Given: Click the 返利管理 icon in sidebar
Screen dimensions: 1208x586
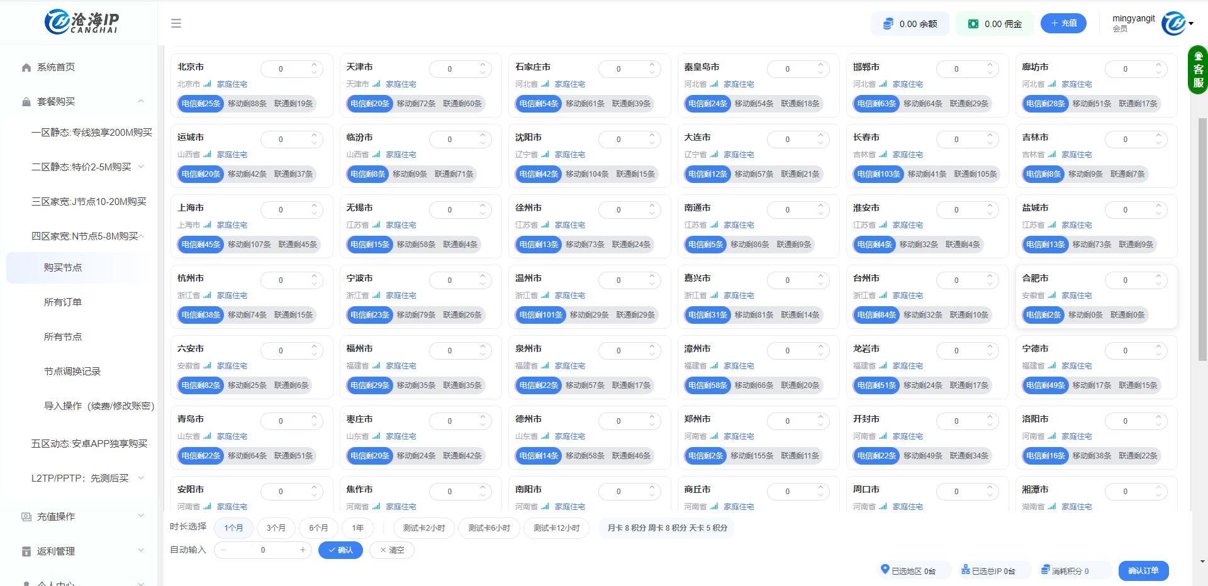Looking at the screenshot, I should [26, 551].
